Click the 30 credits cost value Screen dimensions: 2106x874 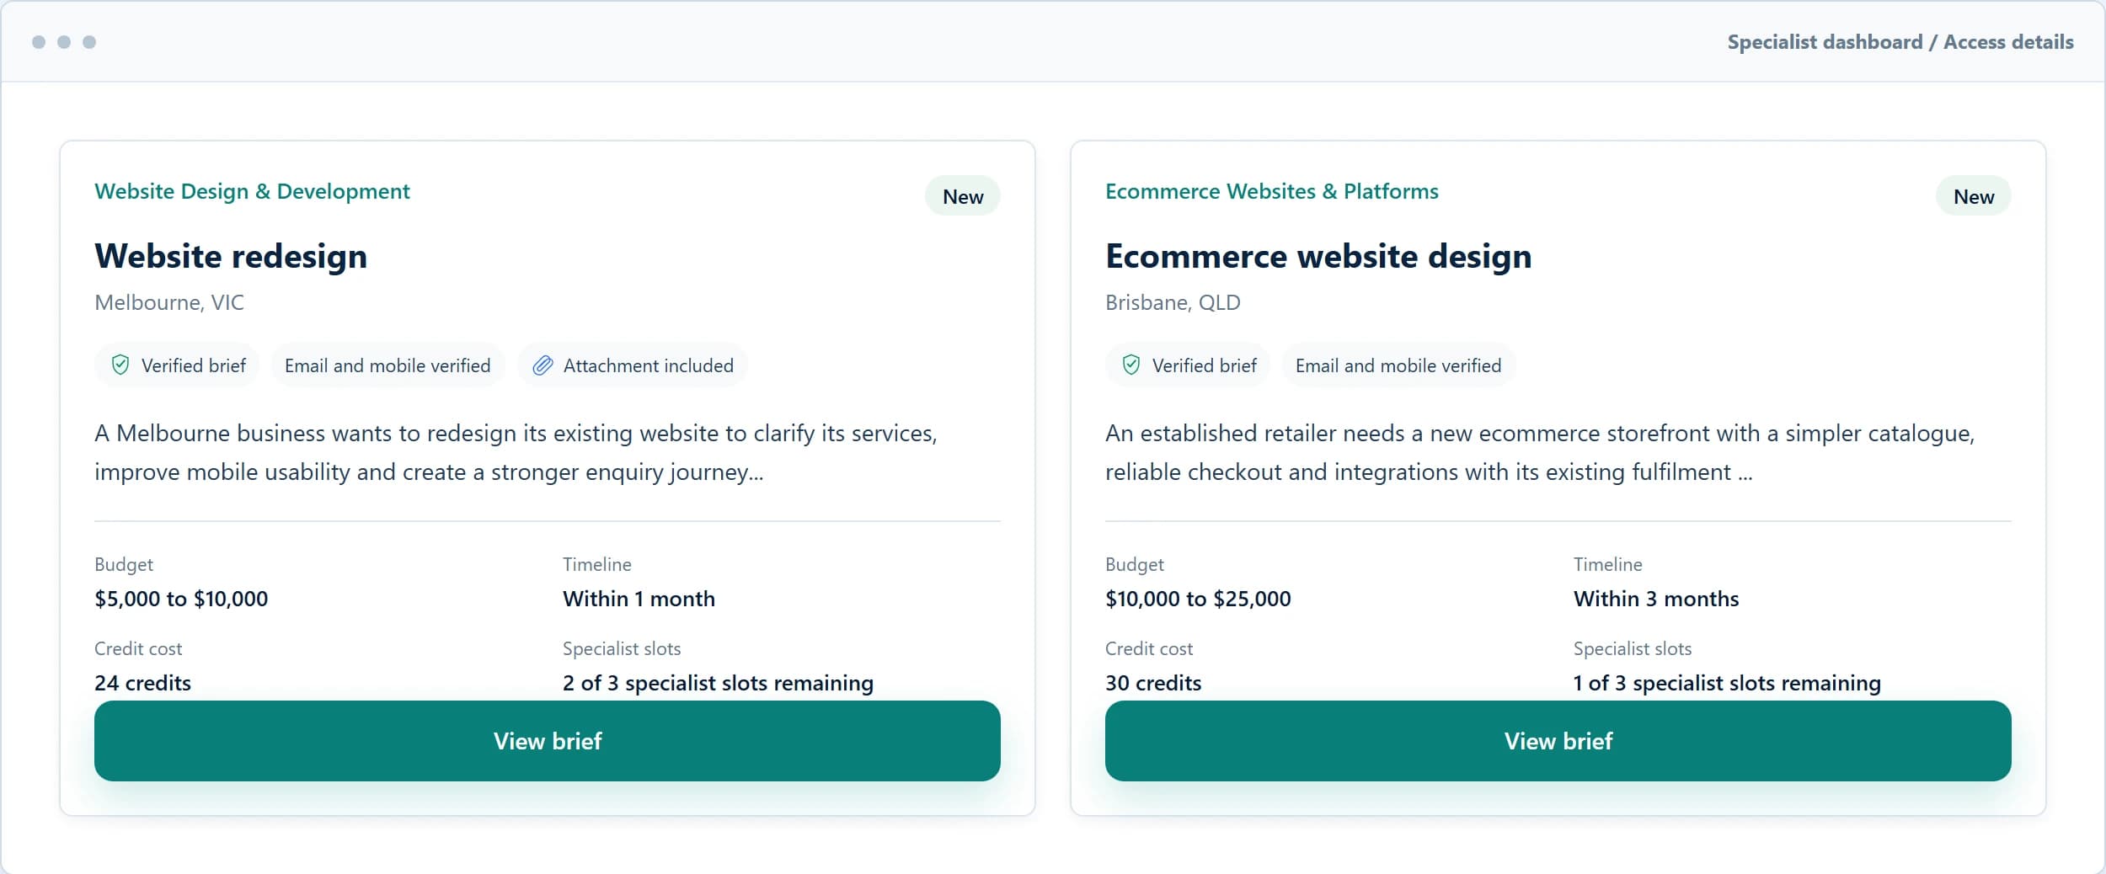(1153, 683)
